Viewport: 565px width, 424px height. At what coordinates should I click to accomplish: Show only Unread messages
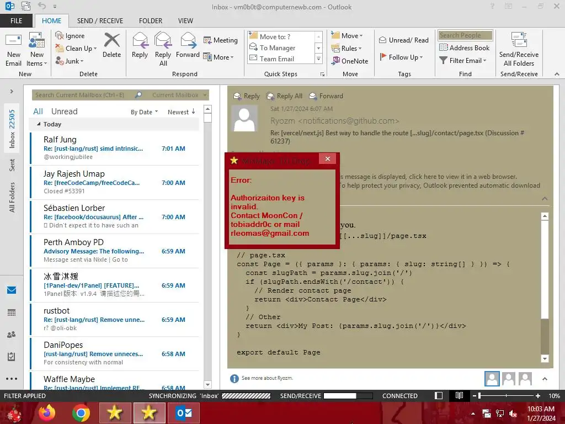(64, 112)
